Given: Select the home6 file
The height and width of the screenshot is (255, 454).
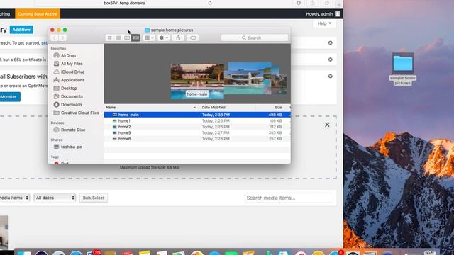Looking at the screenshot, I should pos(197,139).
